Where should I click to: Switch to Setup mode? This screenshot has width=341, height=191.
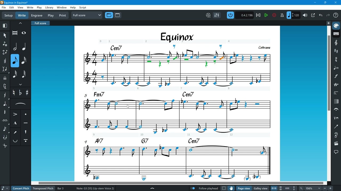coord(8,15)
